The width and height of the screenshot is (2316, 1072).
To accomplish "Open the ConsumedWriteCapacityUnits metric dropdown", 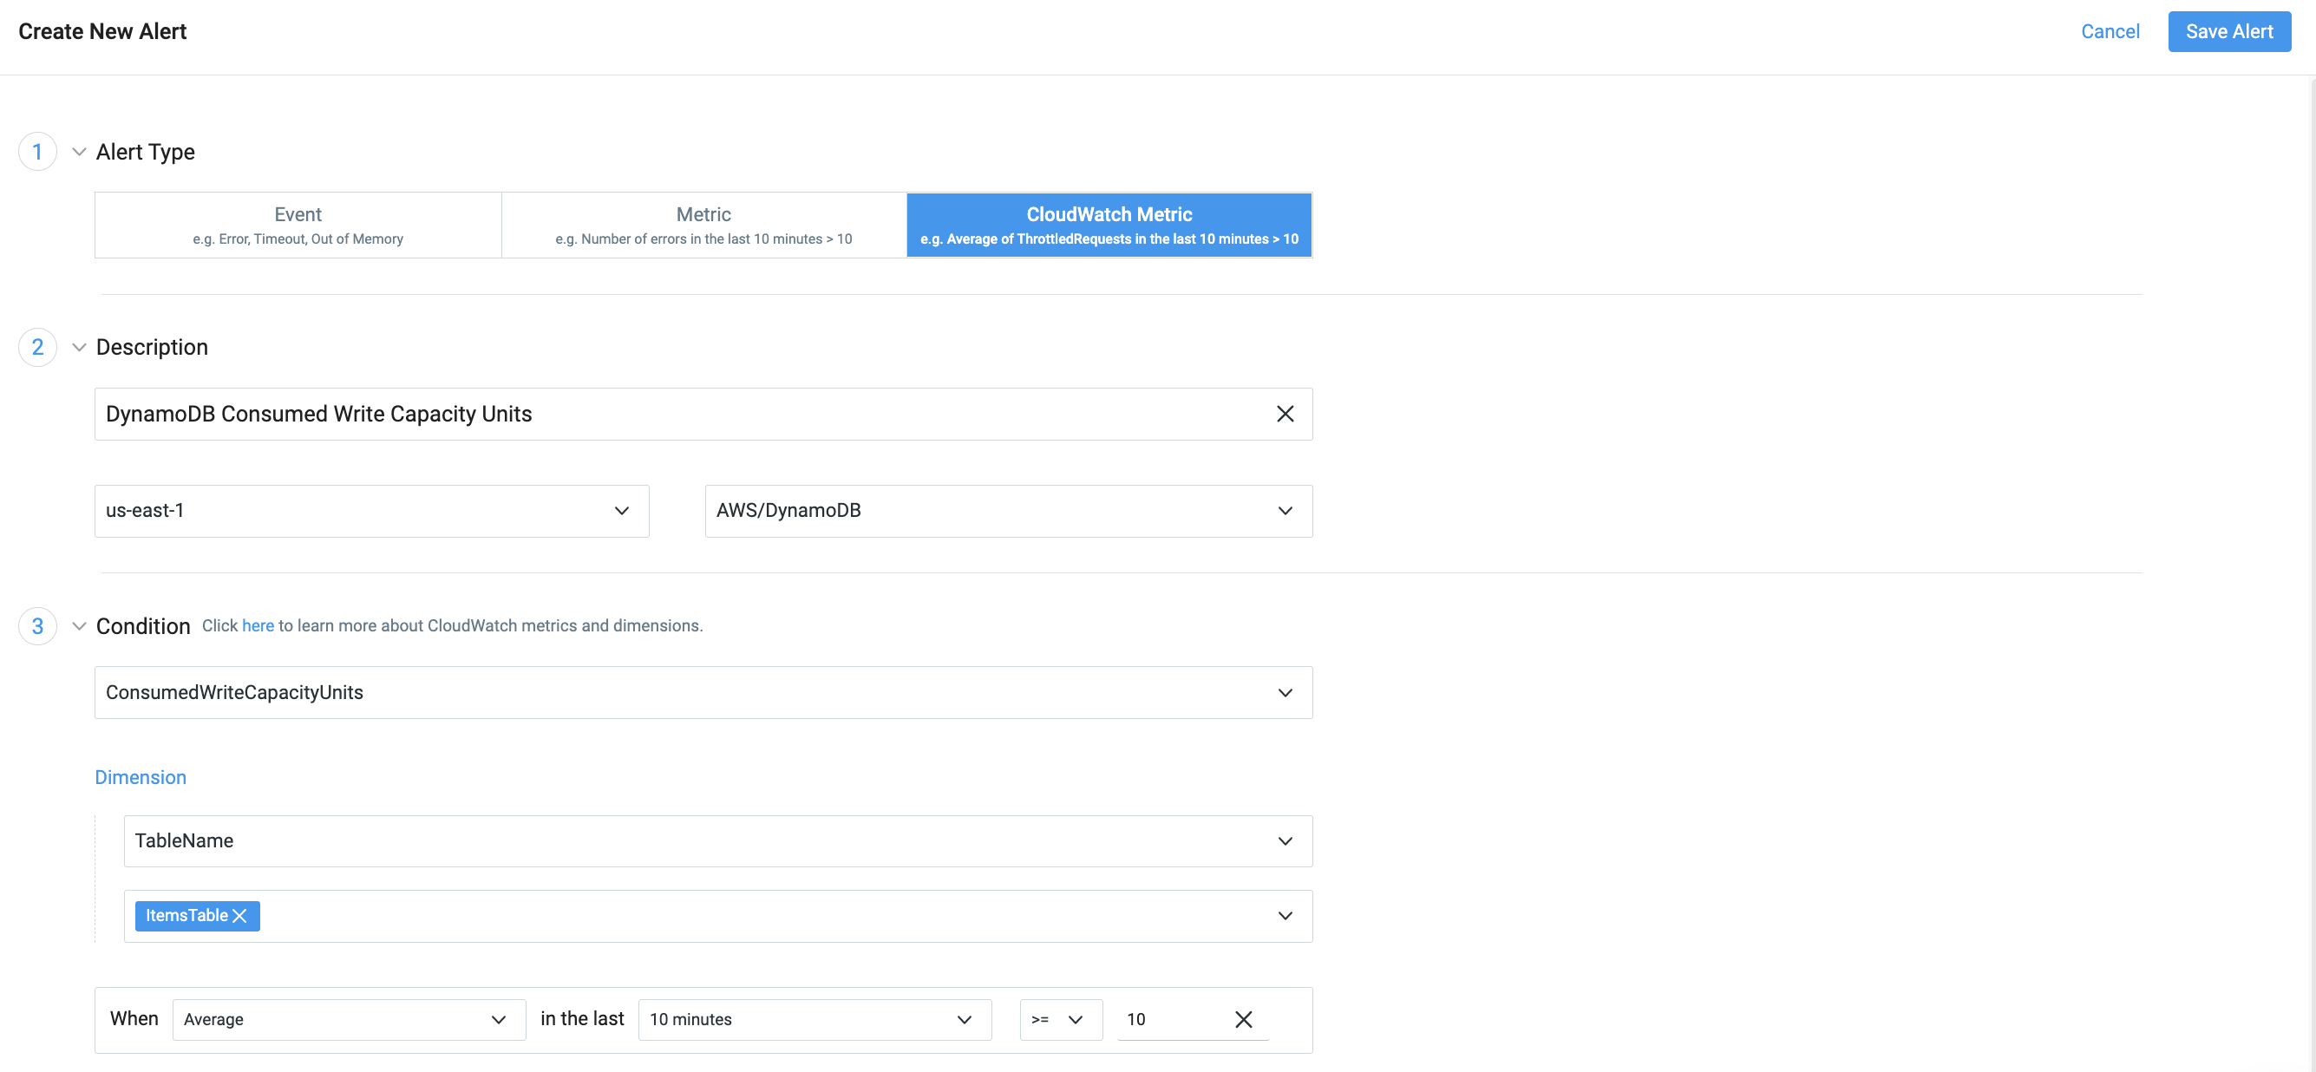I will click(x=703, y=692).
